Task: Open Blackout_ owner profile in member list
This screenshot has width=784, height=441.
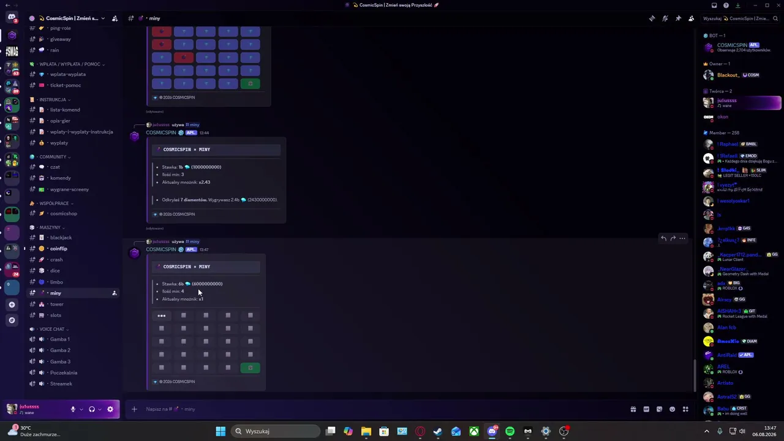Action: pos(741,75)
